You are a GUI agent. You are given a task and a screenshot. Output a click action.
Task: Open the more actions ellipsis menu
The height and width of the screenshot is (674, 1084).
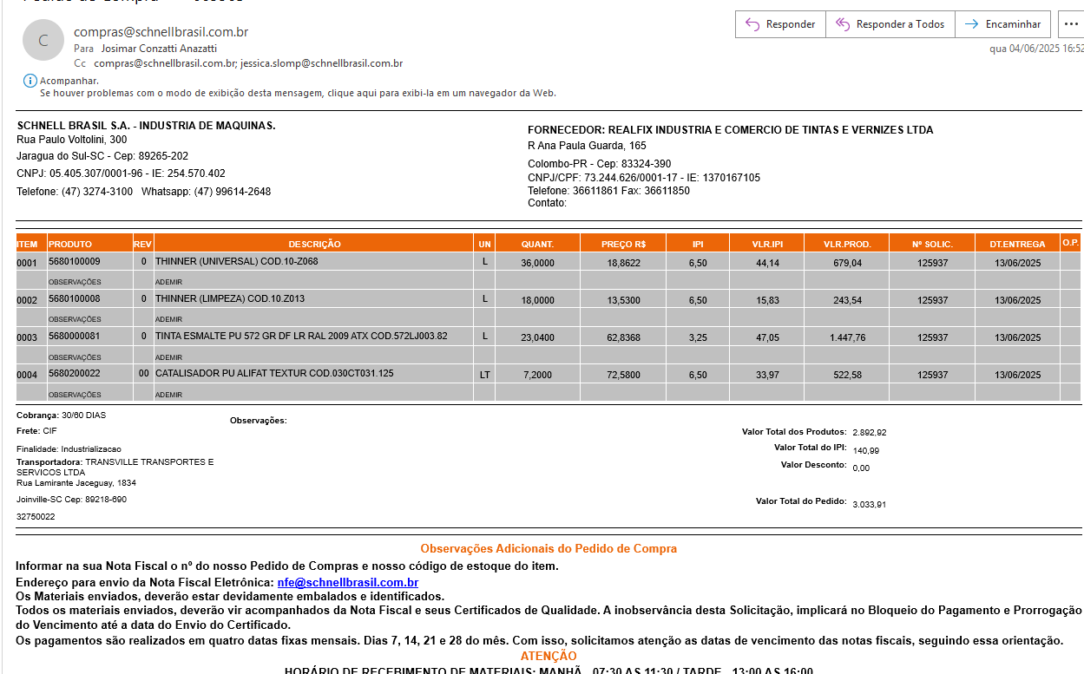click(1070, 24)
